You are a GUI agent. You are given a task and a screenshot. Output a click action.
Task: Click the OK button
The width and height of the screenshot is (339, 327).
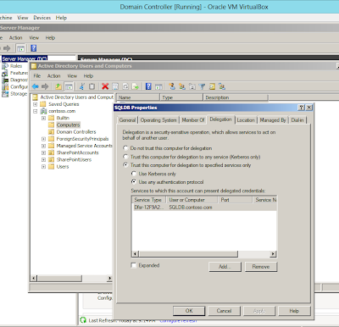189,311
